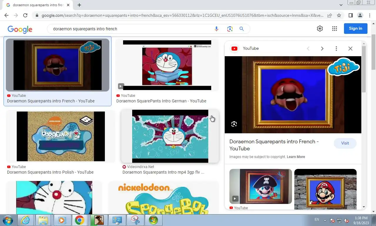376x226 pixels.
Task: Close the image preview panel
Action: click(350, 49)
